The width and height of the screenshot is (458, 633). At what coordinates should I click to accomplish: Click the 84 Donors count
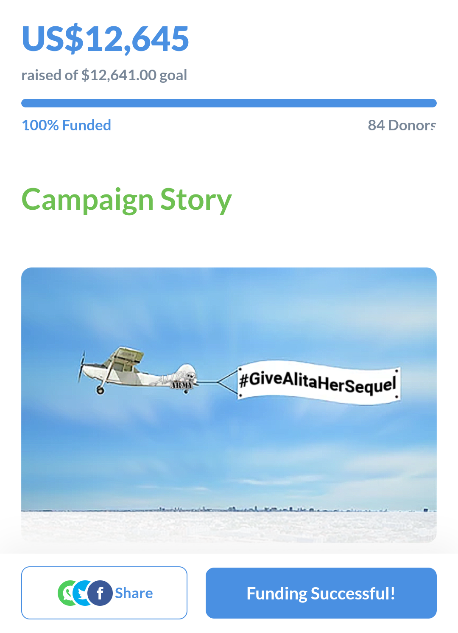402,125
